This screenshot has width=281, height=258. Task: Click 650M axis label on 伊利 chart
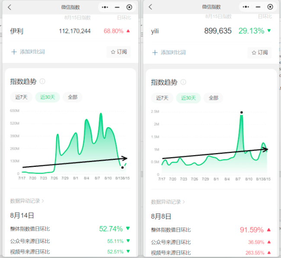coord(15,111)
